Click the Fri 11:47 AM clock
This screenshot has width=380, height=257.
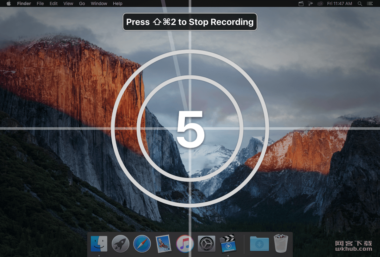(340, 3)
